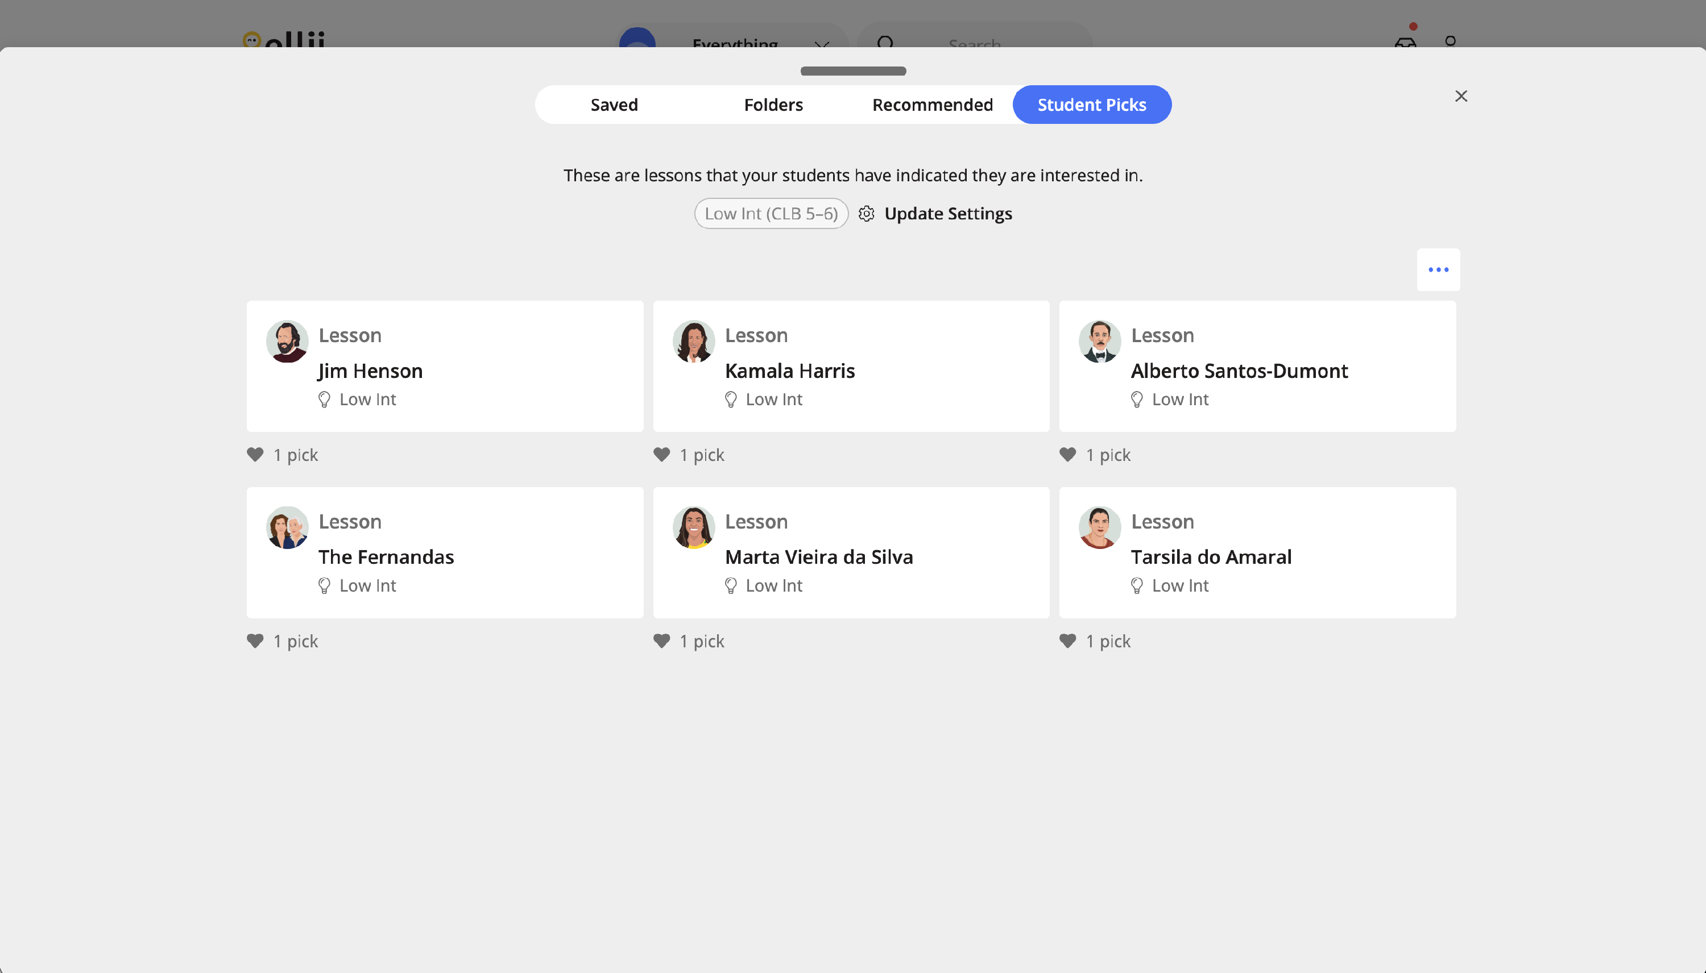The height and width of the screenshot is (973, 1706).
Task: Click the three-dots more options button
Action: tap(1438, 270)
